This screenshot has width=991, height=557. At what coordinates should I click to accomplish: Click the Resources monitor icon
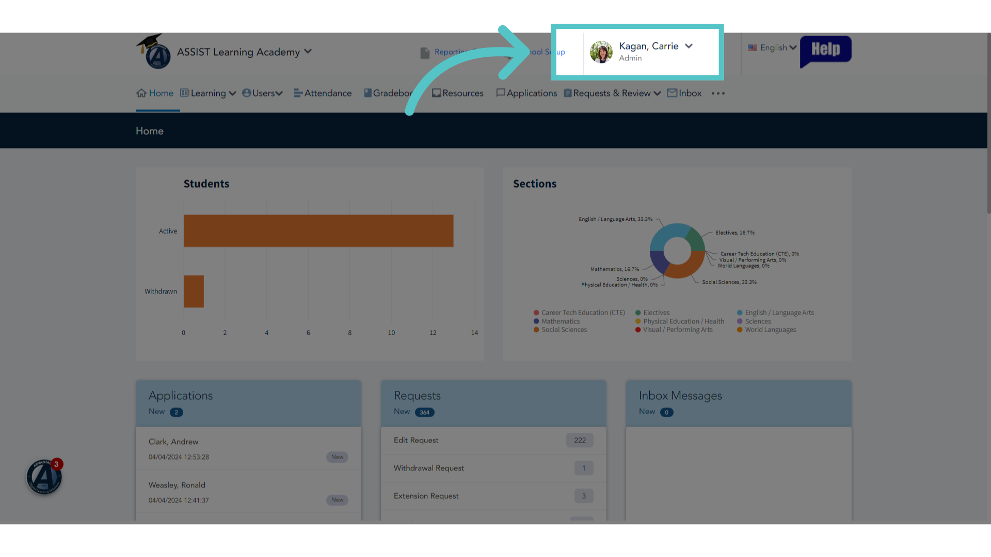coord(437,93)
